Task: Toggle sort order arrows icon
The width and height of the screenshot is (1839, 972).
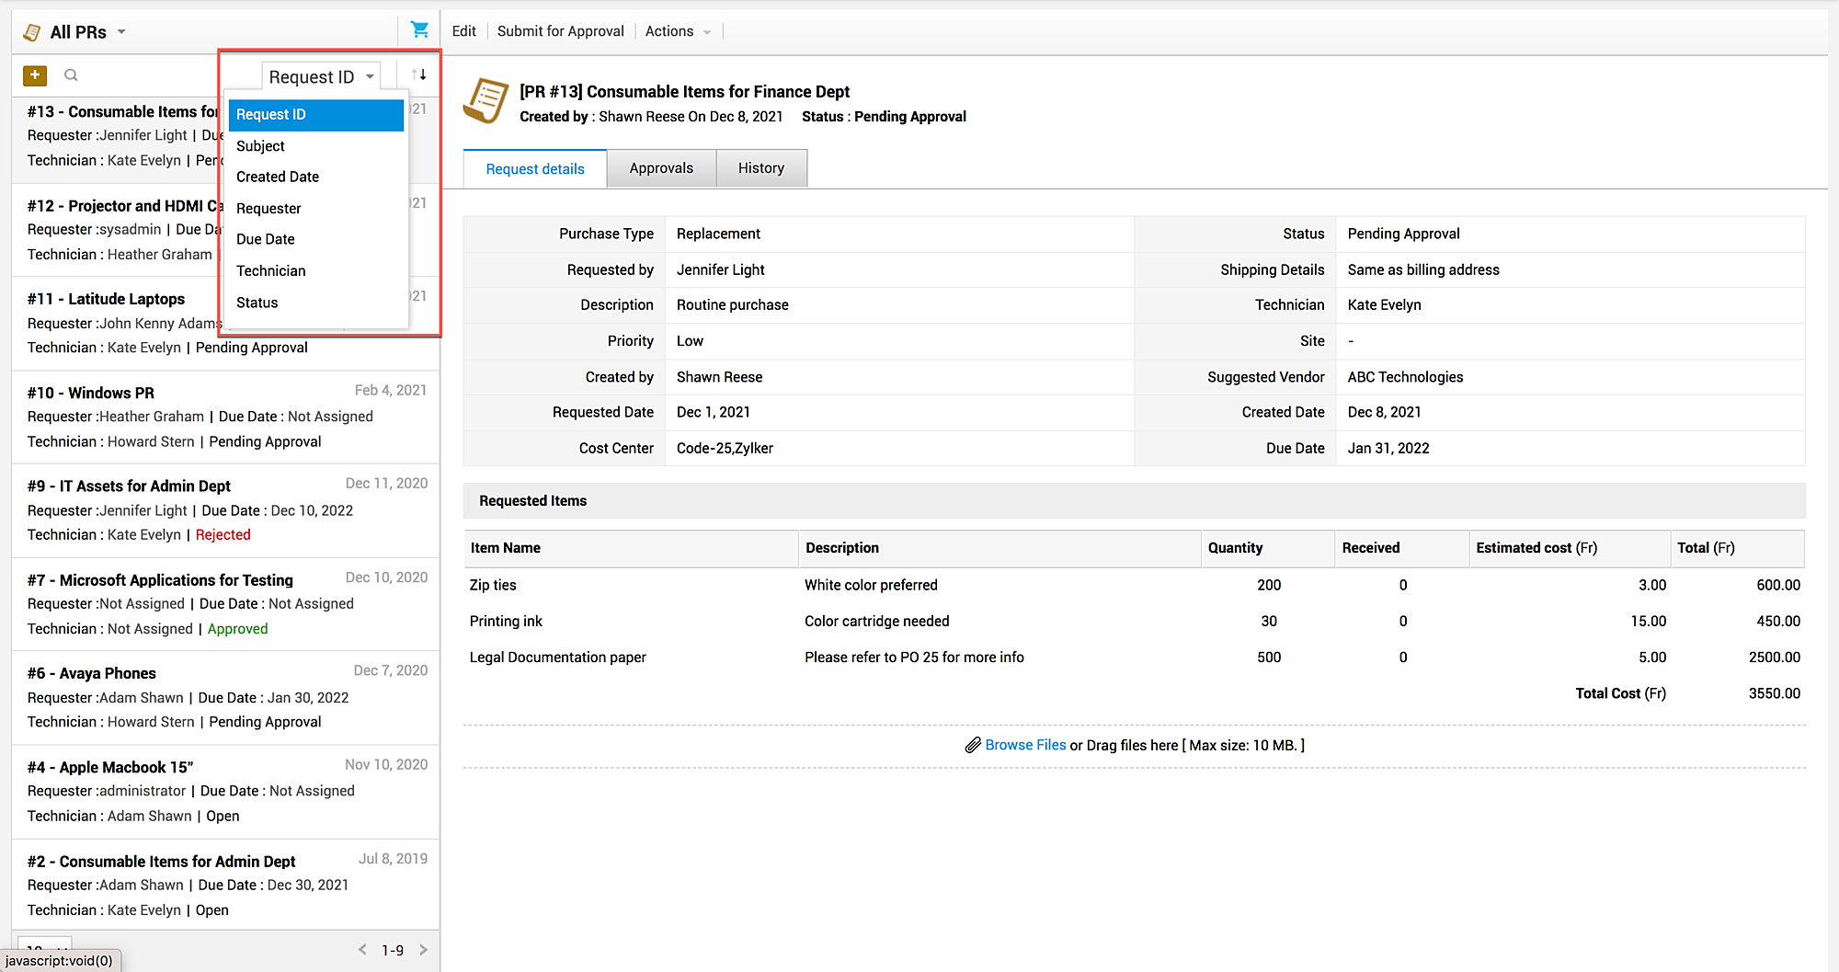Action: click(419, 75)
